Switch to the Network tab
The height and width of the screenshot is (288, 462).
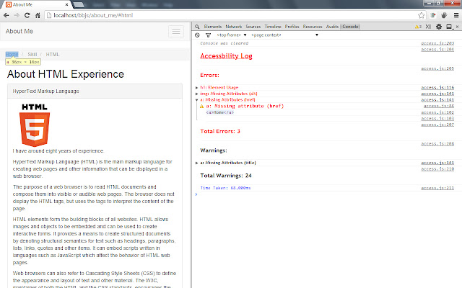point(234,27)
